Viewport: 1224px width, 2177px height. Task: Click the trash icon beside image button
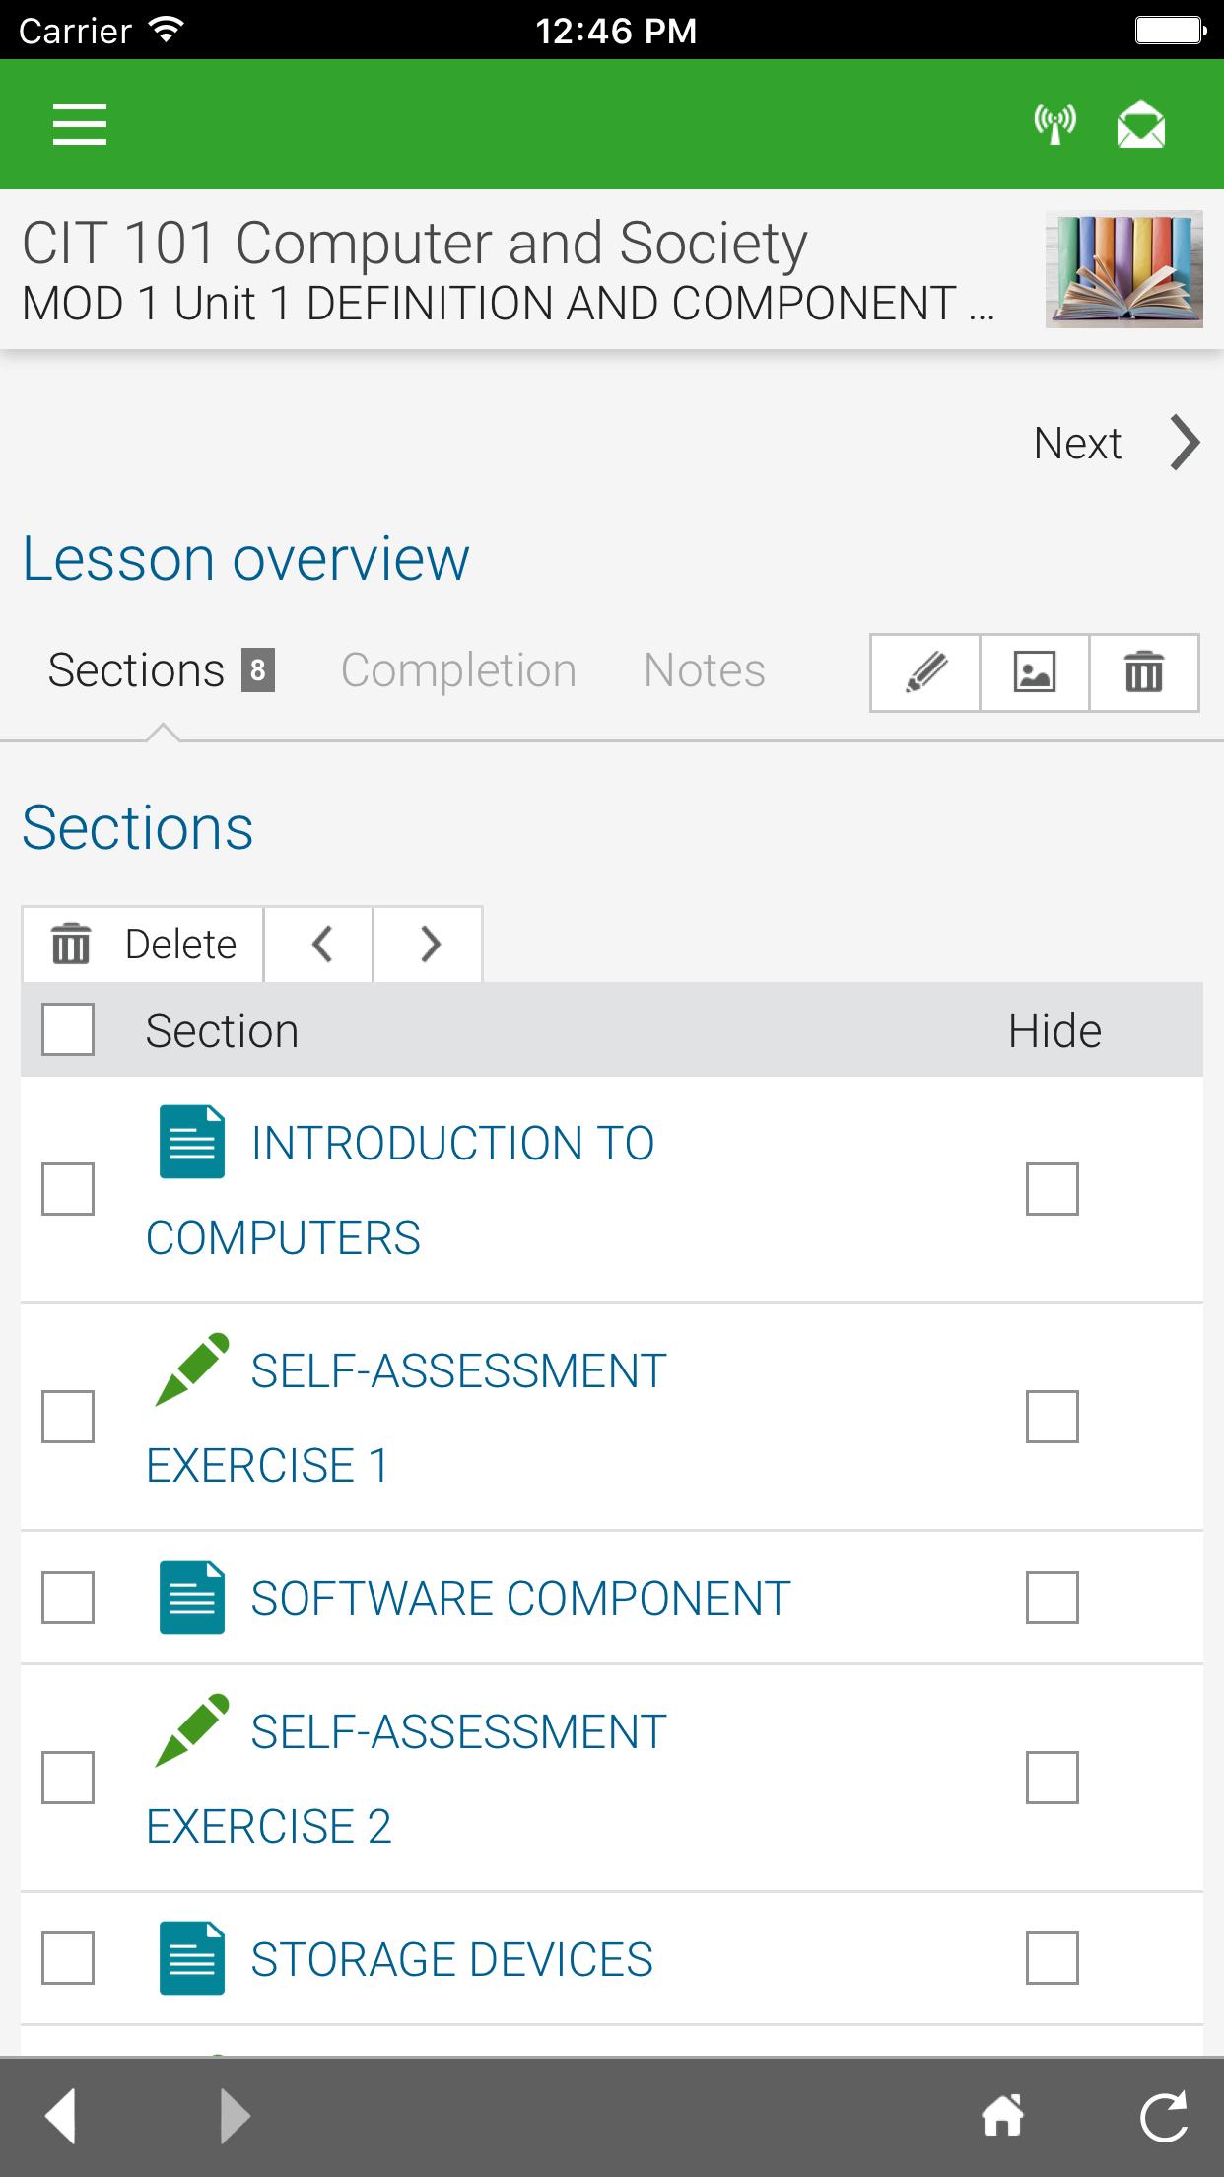pos(1144,672)
